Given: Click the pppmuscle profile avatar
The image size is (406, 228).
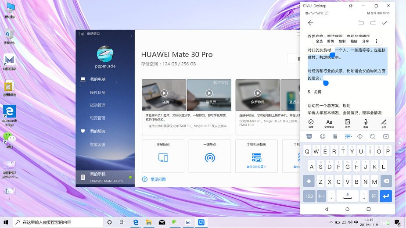Looking at the screenshot, I should [105, 54].
